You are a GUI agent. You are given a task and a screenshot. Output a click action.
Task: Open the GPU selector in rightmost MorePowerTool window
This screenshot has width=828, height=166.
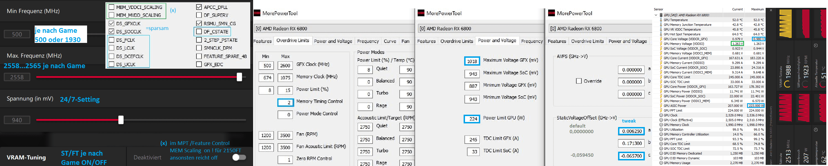click(x=601, y=29)
